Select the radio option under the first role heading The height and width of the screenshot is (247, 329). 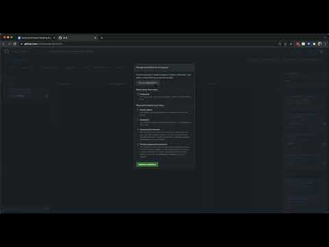click(138, 94)
